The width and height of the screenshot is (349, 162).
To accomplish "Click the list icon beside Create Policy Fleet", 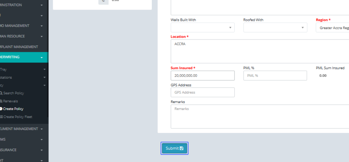I will [x=1, y=117].
